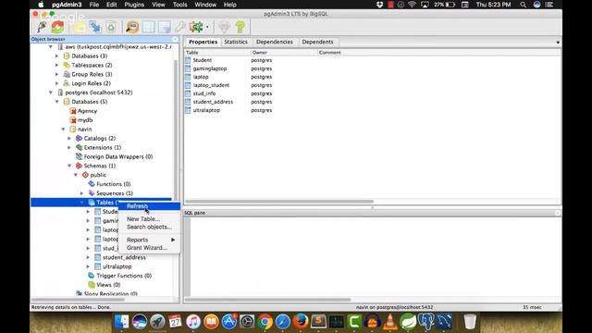Image resolution: width=592 pixels, height=333 pixels.
Task: Switch to the Statistics tab
Action: click(x=236, y=42)
